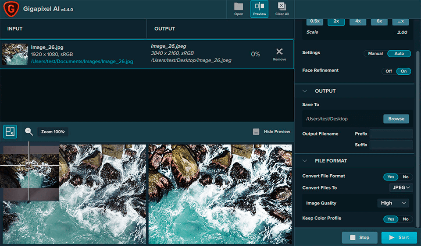Screen dimensions: 421x246
Task: Open the Zoom 100% dropdown
Action: pyautogui.click(x=53, y=132)
